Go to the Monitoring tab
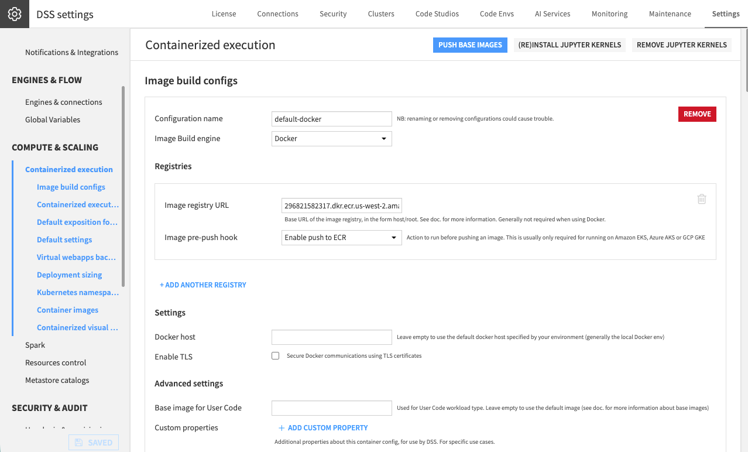This screenshot has height=452, width=748. click(x=609, y=14)
